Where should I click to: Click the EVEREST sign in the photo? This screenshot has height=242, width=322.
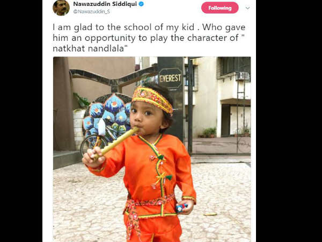[x=170, y=79]
